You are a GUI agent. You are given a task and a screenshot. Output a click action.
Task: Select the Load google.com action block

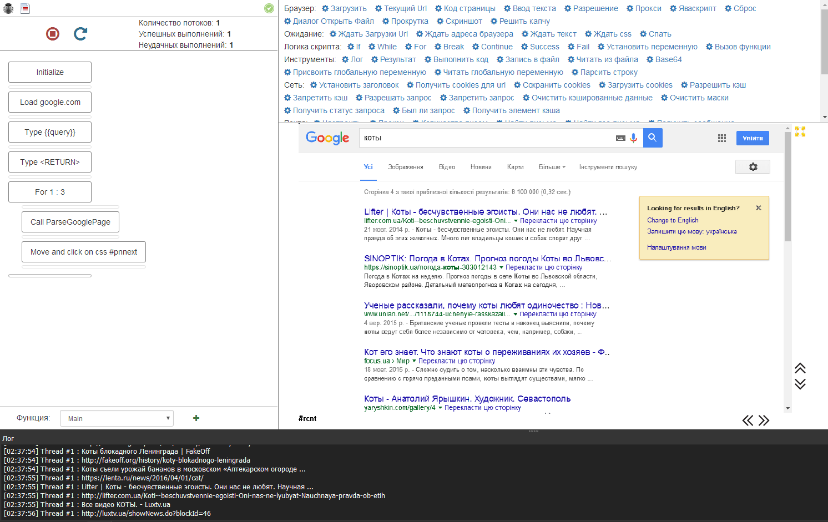[x=50, y=102]
